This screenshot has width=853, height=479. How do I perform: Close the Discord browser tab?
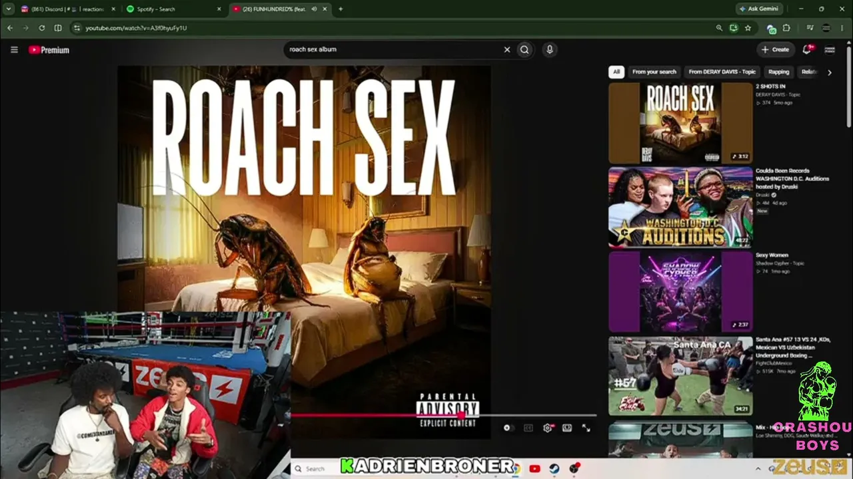112,9
